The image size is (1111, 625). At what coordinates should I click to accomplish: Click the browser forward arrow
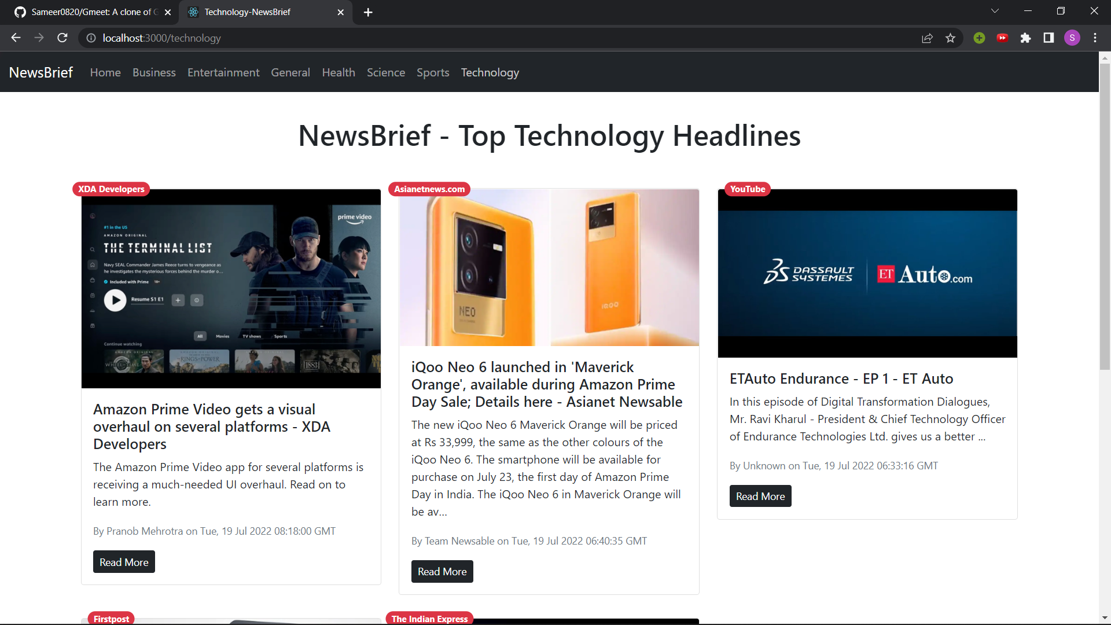tap(39, 38)
